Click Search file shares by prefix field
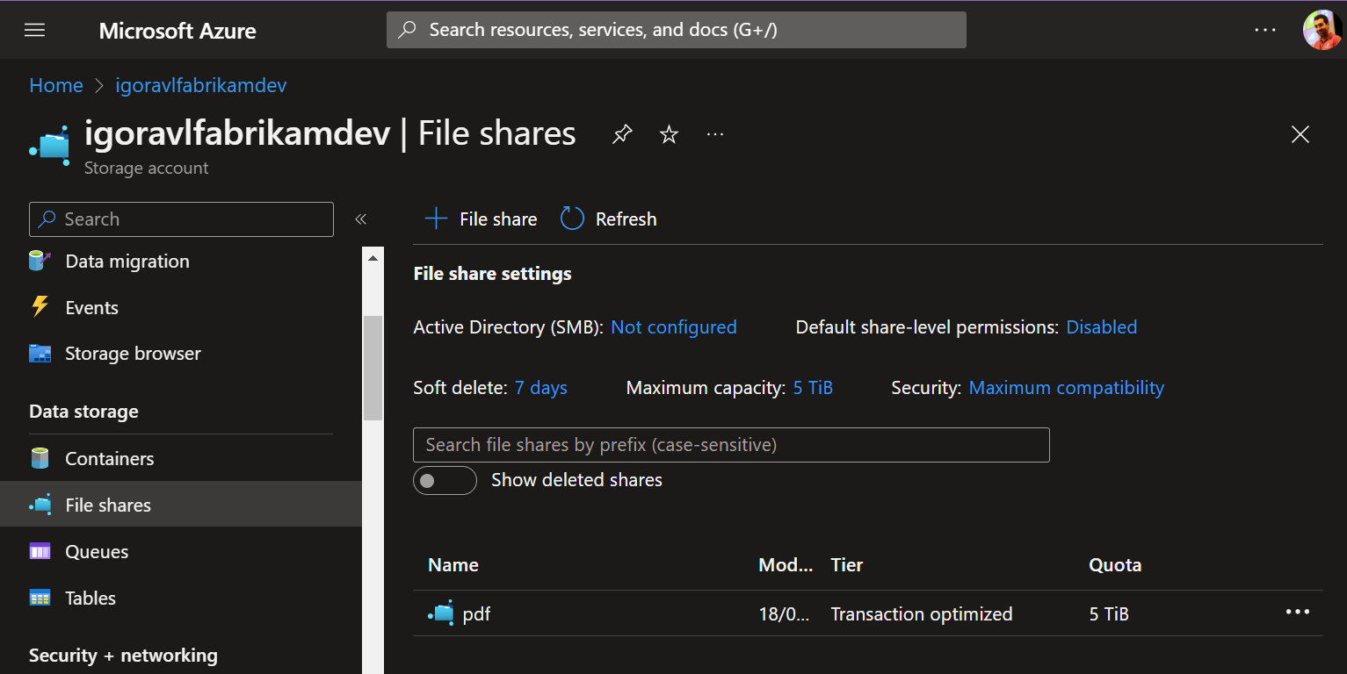 (x=731, y=445)
